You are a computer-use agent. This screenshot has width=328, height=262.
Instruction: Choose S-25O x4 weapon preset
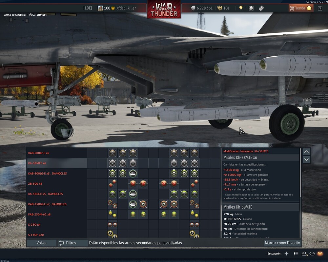(x=57, y=225)
